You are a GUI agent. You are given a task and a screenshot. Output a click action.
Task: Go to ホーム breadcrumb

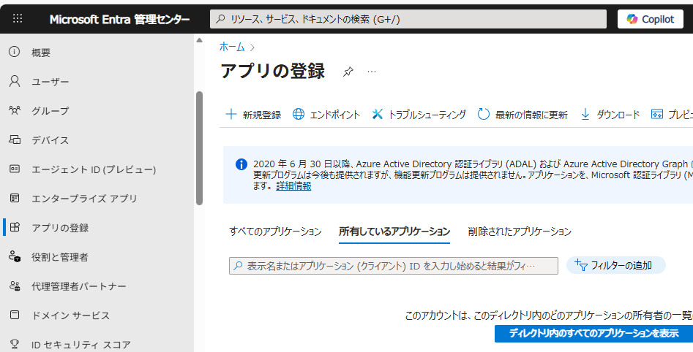point(232,47)
